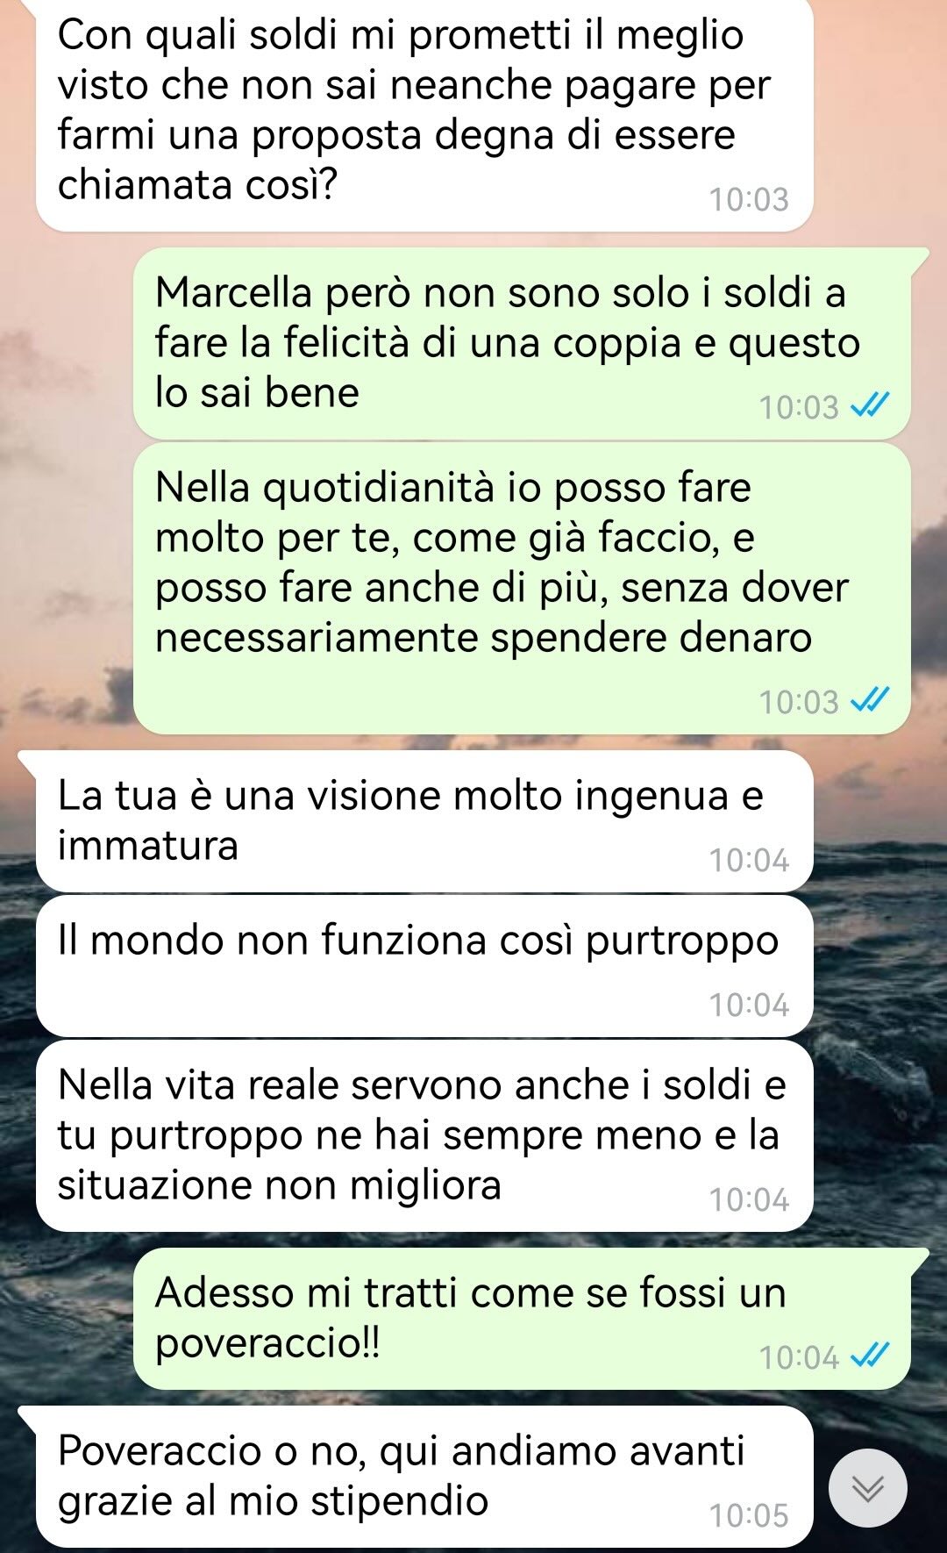947x1553 pixels.
Task: Tap the 10:04 timestamp beside 'poveraccio!!'
Action: point(799,1357)
